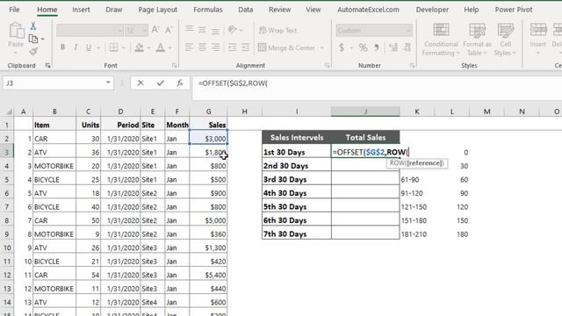Click Top Align icon
Image resolution: width=562 pixels, height=316 pixels.
(189, 30)
